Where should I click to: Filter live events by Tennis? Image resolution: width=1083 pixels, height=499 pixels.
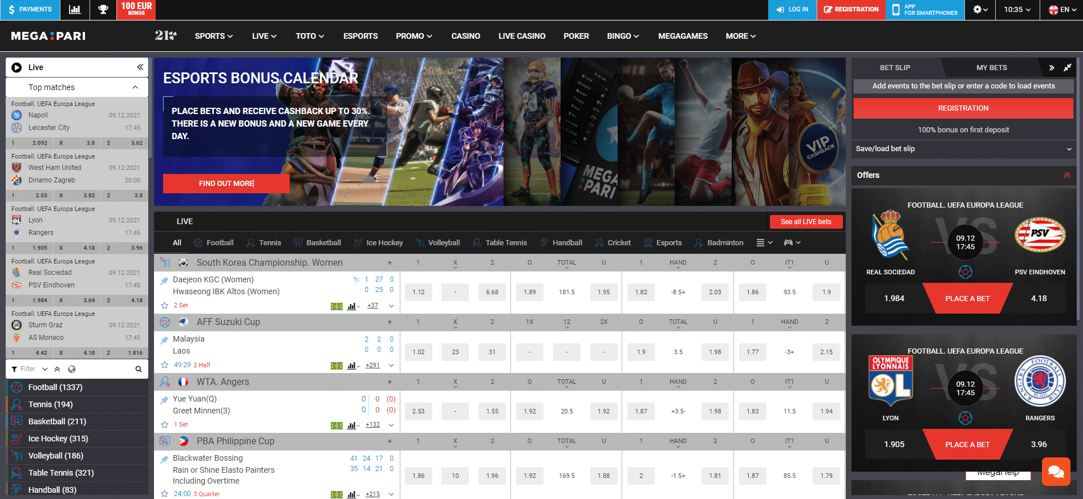click(263, 242)
